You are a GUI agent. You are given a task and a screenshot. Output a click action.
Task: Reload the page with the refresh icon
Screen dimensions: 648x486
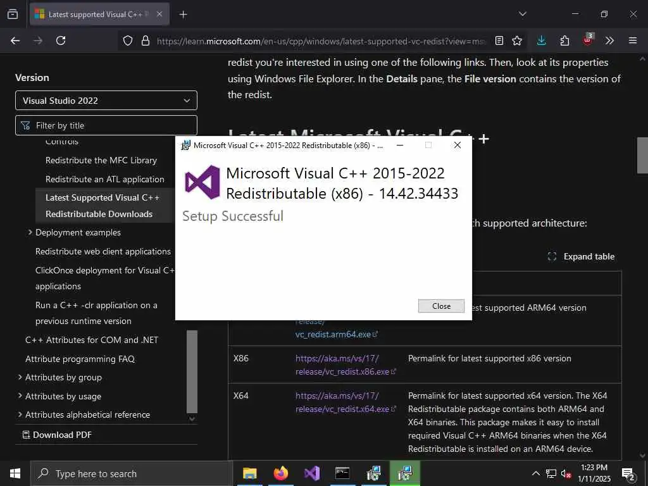click(61, 40)
